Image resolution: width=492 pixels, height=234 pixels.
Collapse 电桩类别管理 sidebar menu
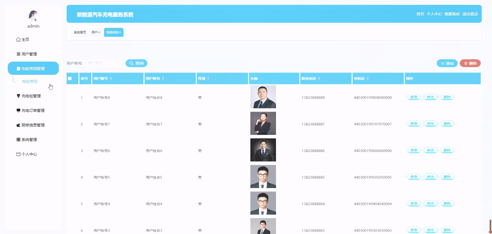[33, 68]
